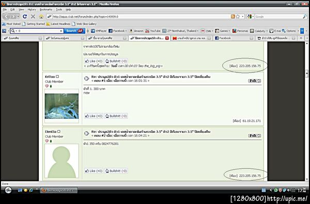Open the KMPlayer toolbar shortcut
This screenshot has width=310, height=204.
click(x=99, y=31)
